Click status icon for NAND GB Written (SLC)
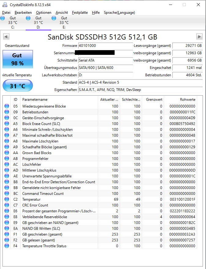 click(x=7, y=229)
